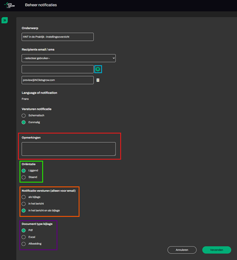Viewport: 237px width, 260px height.
Task: Choose Excel as attachment type
Action: point(24,237)
